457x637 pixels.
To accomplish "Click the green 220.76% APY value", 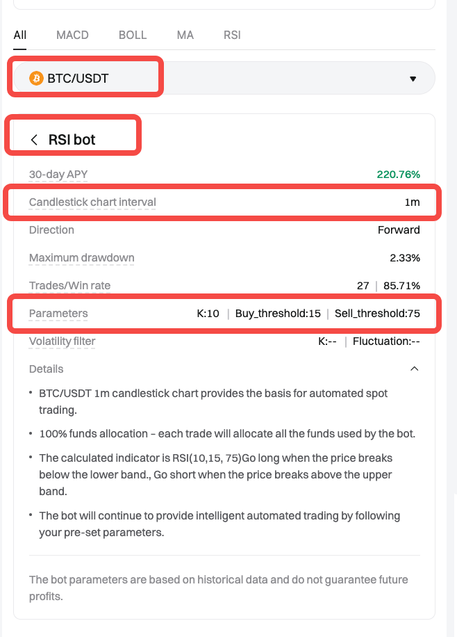I will click(x=397, y=174).
